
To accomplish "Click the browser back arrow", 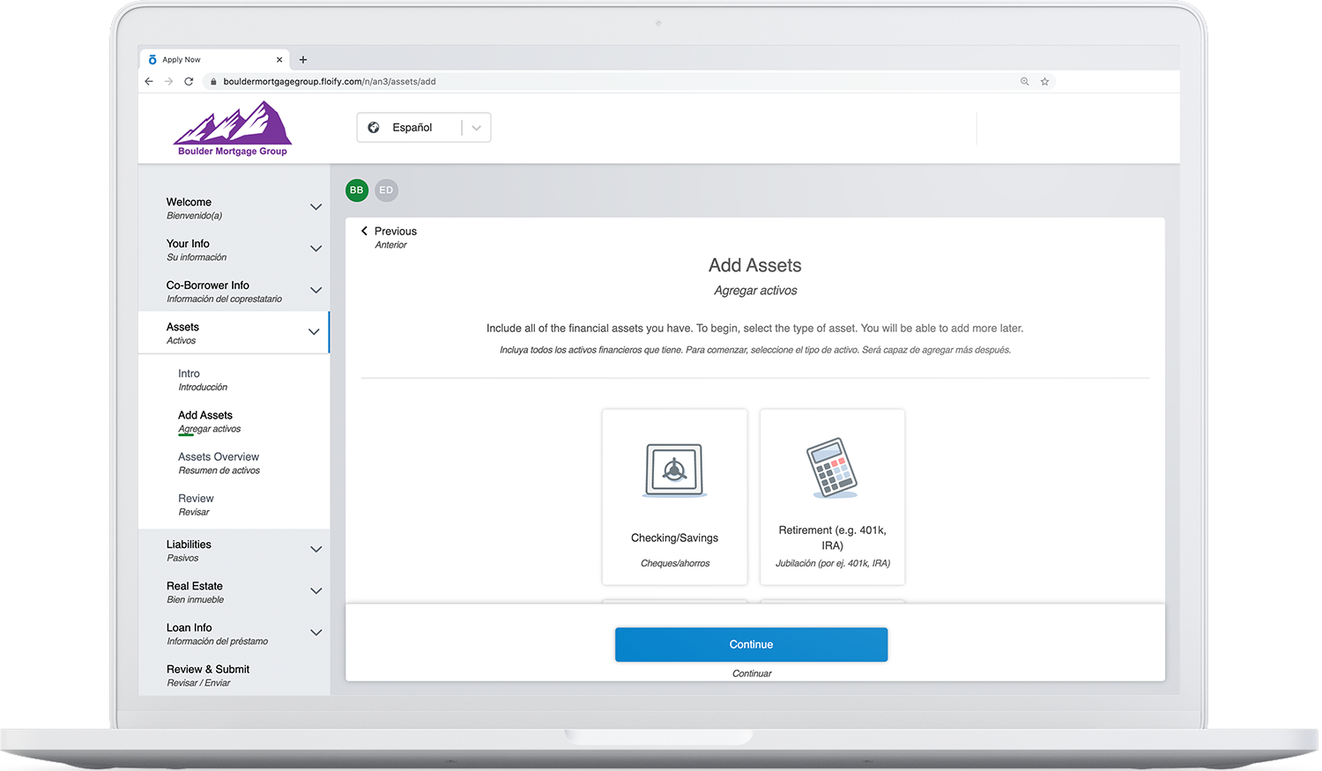I will (148, 80).
